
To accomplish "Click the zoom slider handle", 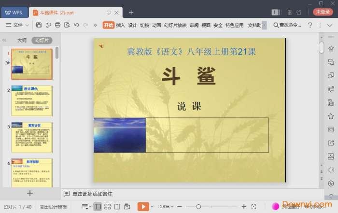I will [x=198, y=207].
